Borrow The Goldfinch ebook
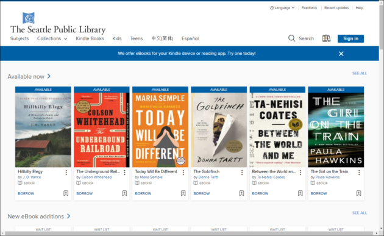Image resolution: width=384 pixels, height=236 pixels. coord(202,193)
